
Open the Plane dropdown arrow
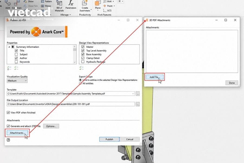[x=98, y=10]
